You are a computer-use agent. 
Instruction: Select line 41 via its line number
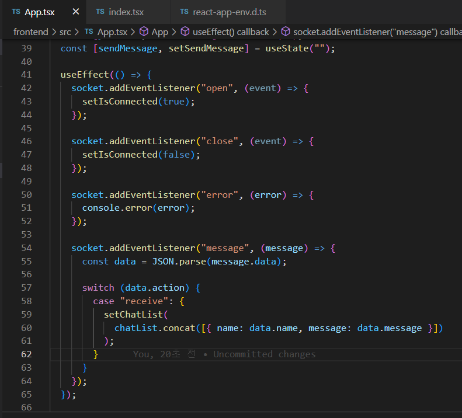coord(26,75)
